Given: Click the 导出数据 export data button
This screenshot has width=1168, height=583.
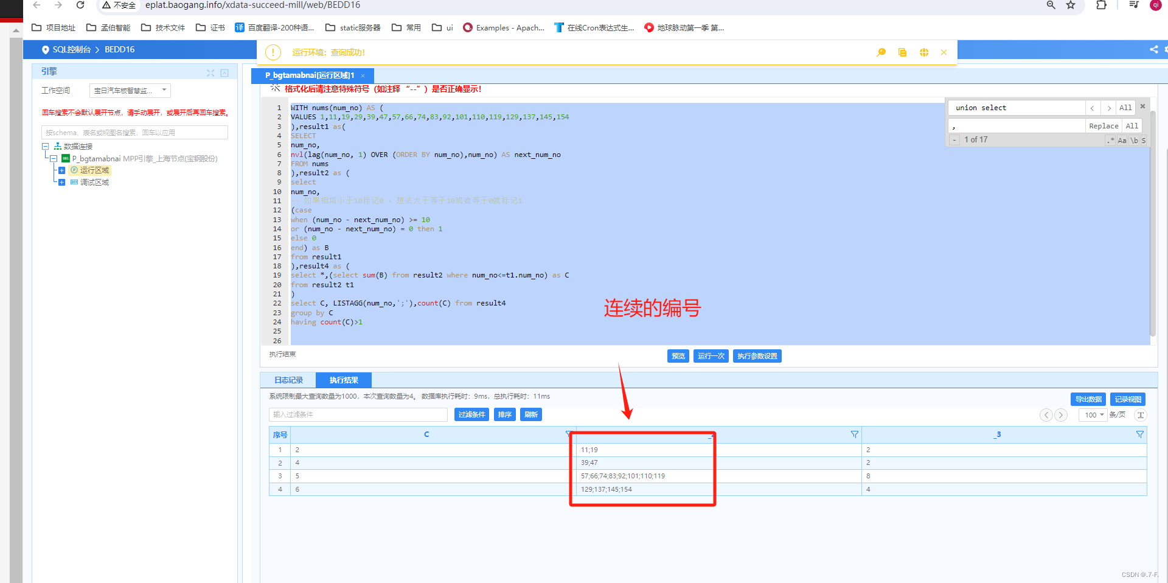Looking at the screenshot, I should 1088,399.
